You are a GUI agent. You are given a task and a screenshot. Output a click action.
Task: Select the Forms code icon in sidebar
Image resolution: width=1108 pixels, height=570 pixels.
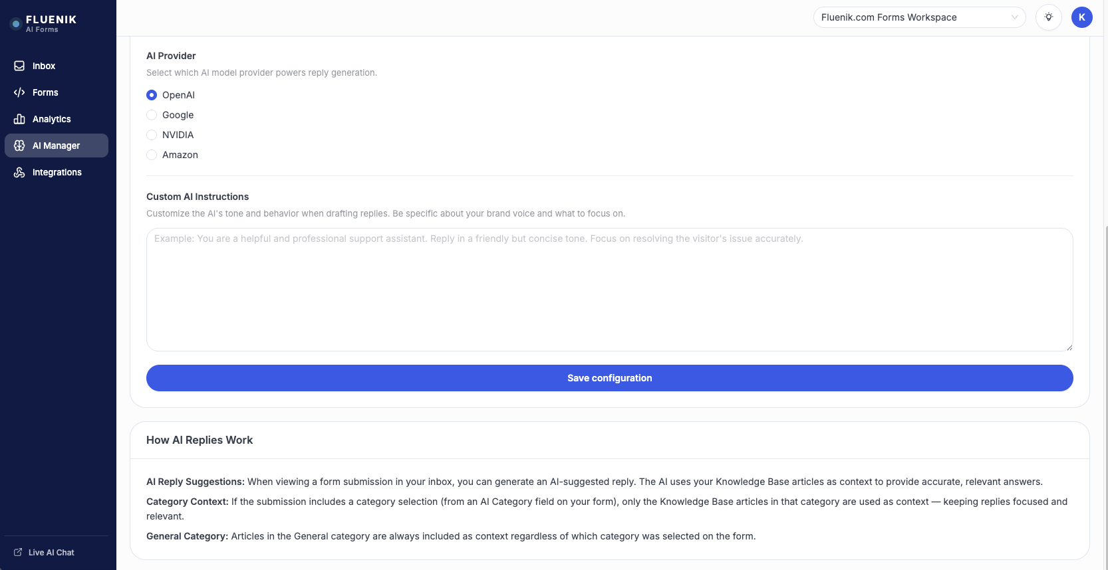(19, 92)
